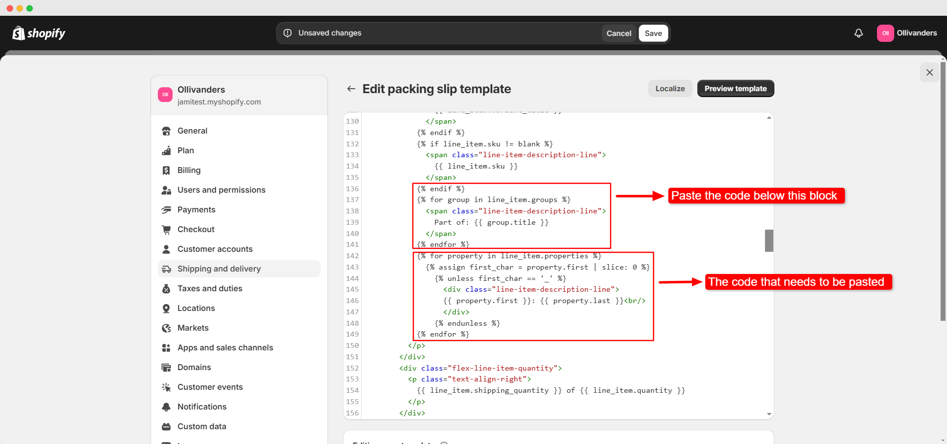
Task: Click the Markets globe icon
Action: point(166,328)
